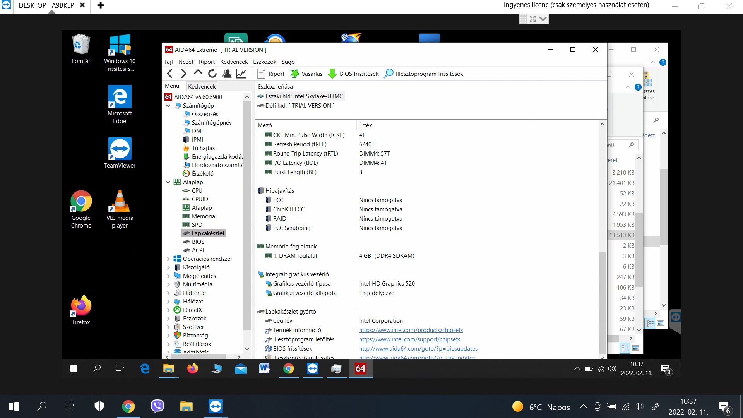Open the Eszközök menu
743x418 pixels.
click(x=264, y=62)
